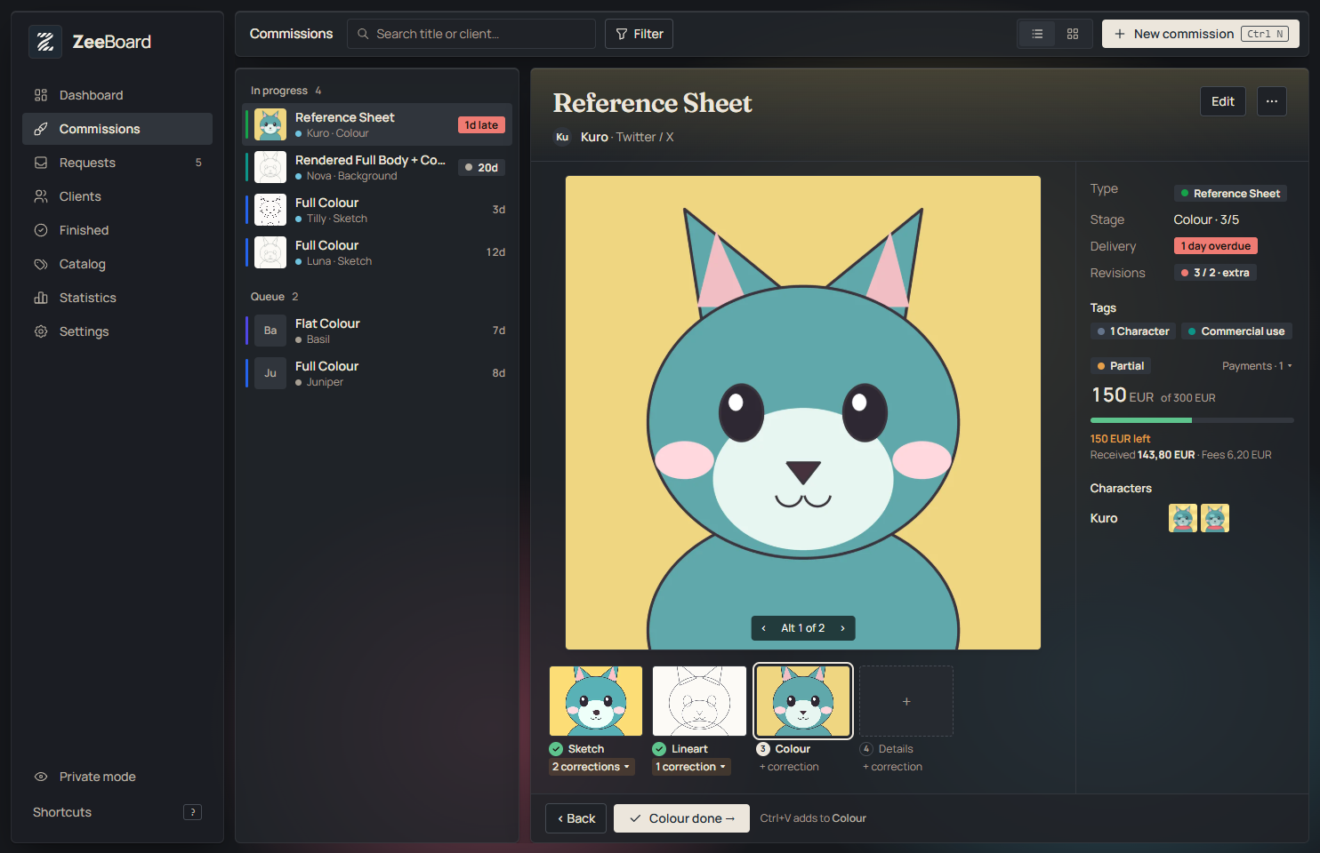Viewport: 1320px width, 853px height.
Task: Open the Clients section
Action: [117, 196]
